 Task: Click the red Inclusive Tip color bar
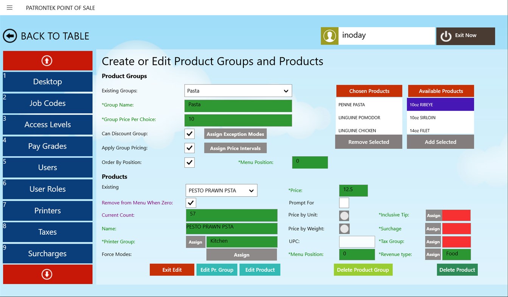[x=456, y=215]
